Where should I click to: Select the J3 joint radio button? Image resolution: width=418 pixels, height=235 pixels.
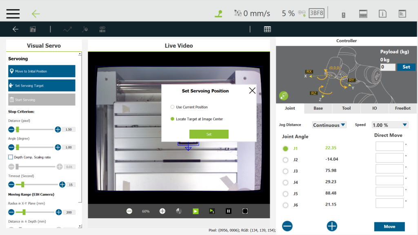point(285,171)
